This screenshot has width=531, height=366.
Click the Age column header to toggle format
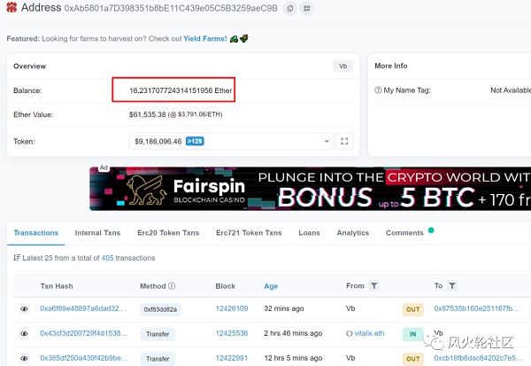[271, 286]
